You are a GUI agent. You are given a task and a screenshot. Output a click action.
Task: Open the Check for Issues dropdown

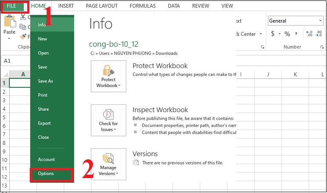click(x=108, y=120)
